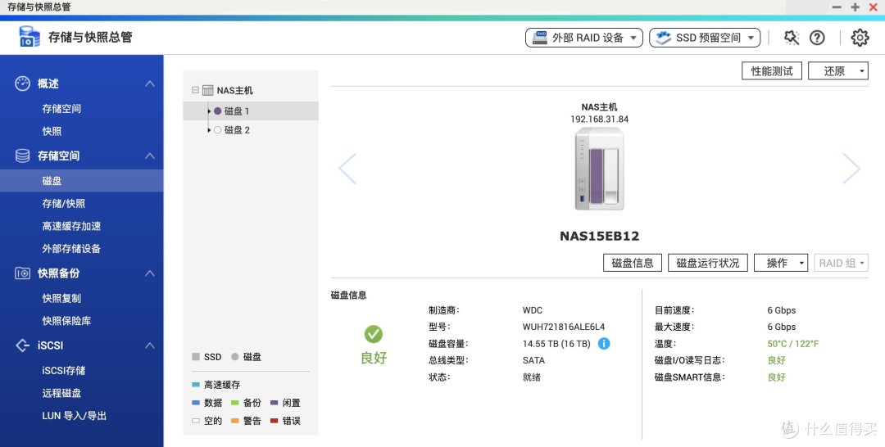Open the 远程磁盘 sidebar item
Viewport: 885px width, 447px height.
click(61, 393)
